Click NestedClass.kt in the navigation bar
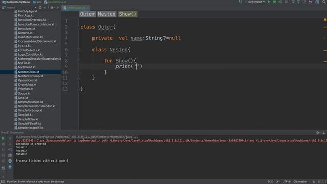Viewport: 327px width, 184px height. point(55,2)
